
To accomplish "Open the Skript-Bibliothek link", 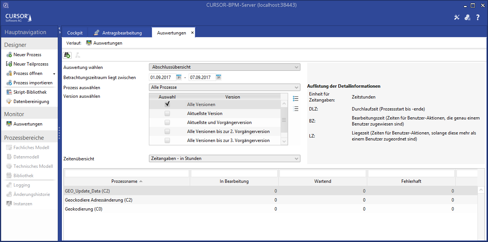I will 30,92.
